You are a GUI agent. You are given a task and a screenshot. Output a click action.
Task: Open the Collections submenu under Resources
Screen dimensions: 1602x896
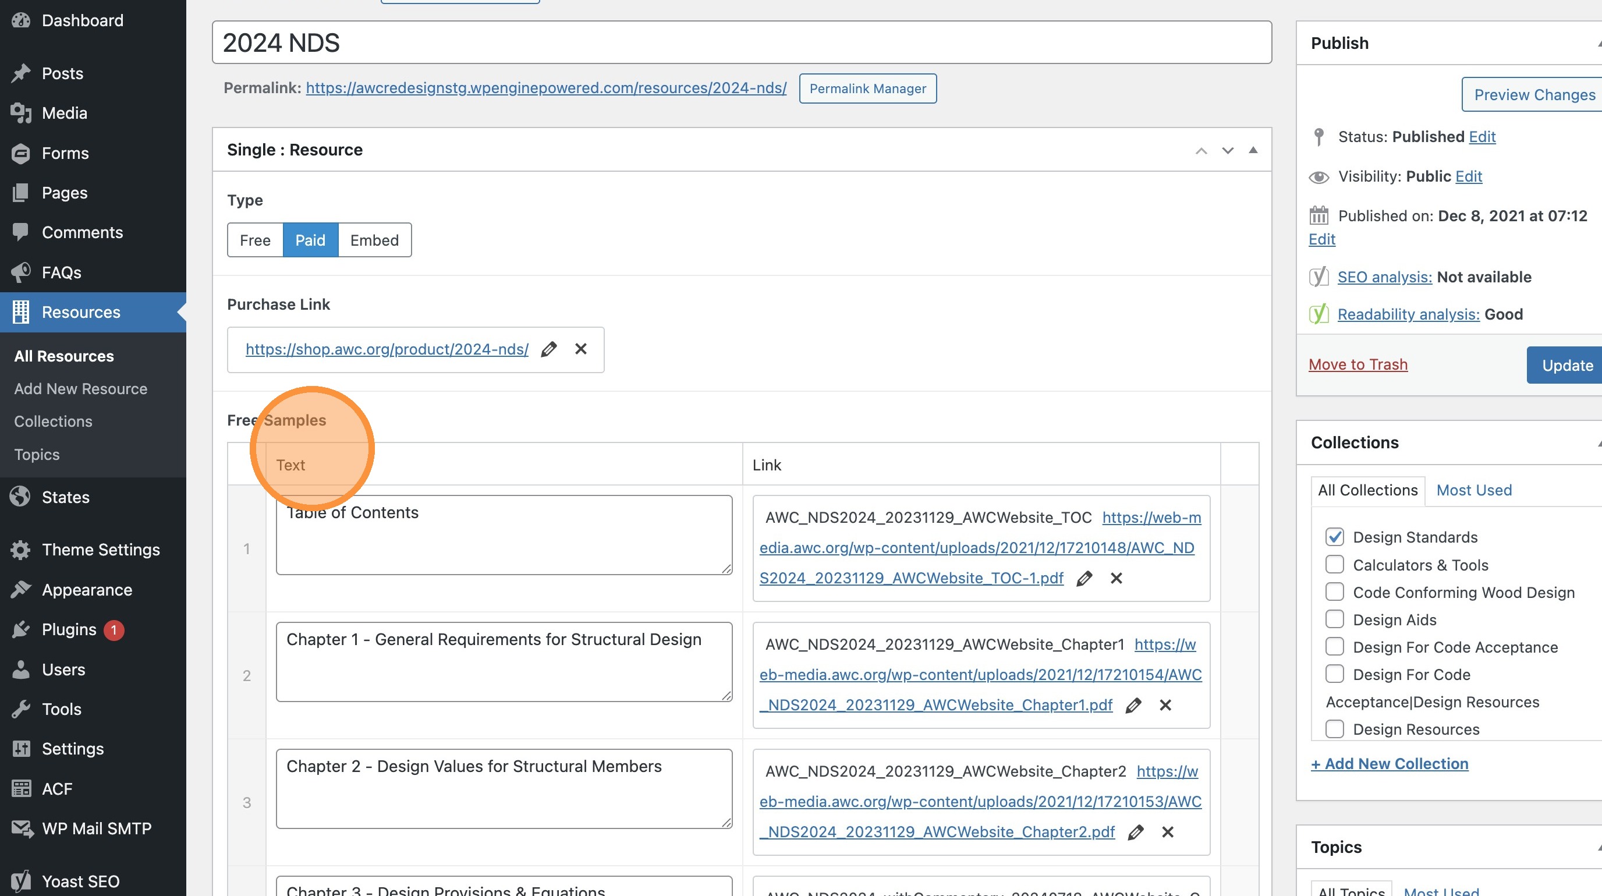pyautogui.click(x=53, y=421)
